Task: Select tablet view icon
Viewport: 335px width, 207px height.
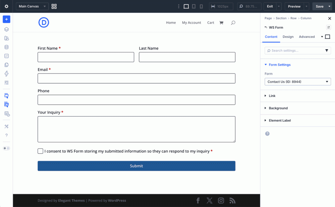Action: pos(194,7)
